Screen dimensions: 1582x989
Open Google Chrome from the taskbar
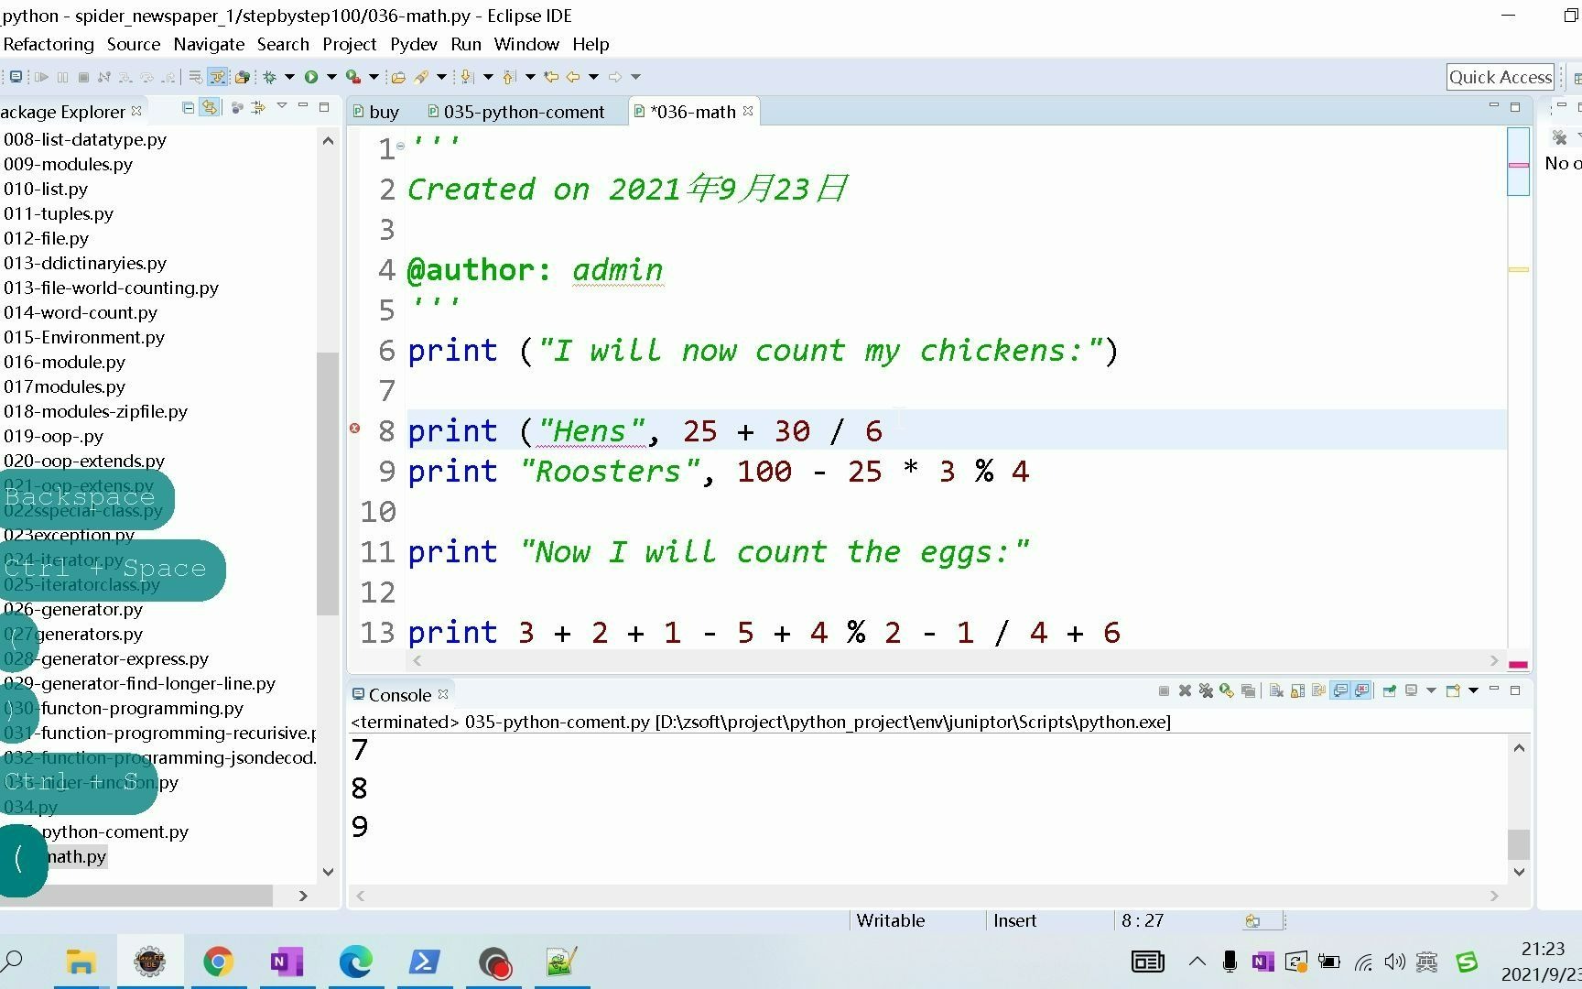pos(218,962)
